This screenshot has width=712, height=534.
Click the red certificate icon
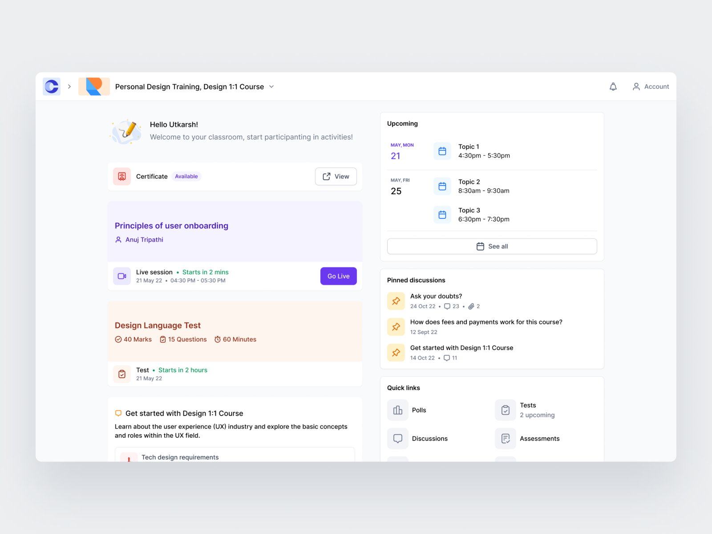pyautogui.click(x=121, y=176)
